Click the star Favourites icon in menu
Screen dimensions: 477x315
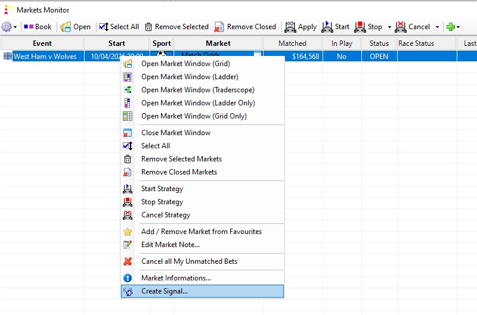coord(128,232)
